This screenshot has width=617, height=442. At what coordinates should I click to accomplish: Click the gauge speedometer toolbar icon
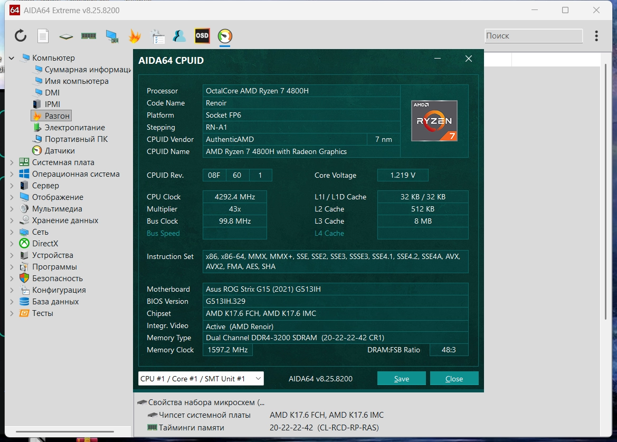pos(225,36)
